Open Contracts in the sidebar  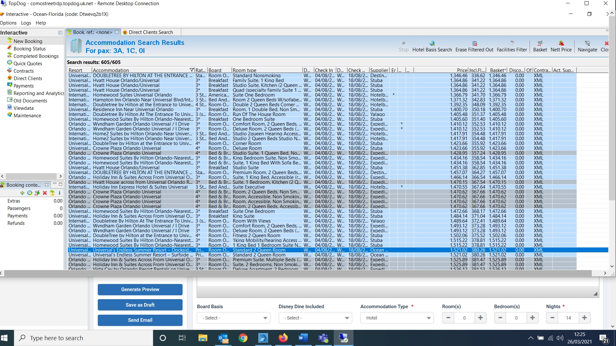pyautogui.click(x=23, y=71)
